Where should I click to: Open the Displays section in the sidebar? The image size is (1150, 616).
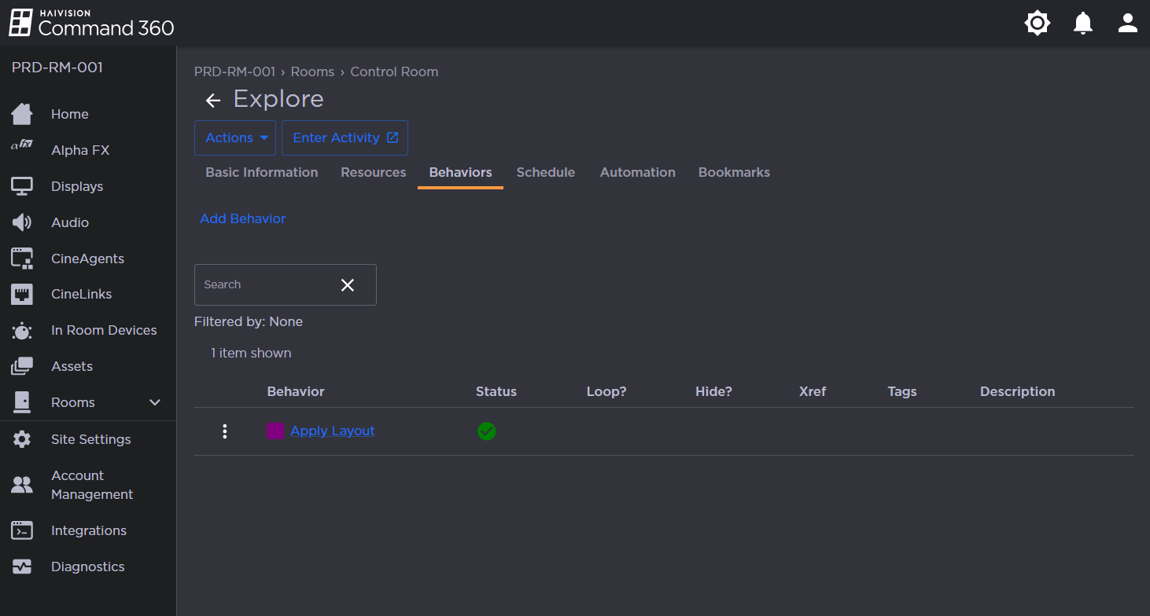22,186
